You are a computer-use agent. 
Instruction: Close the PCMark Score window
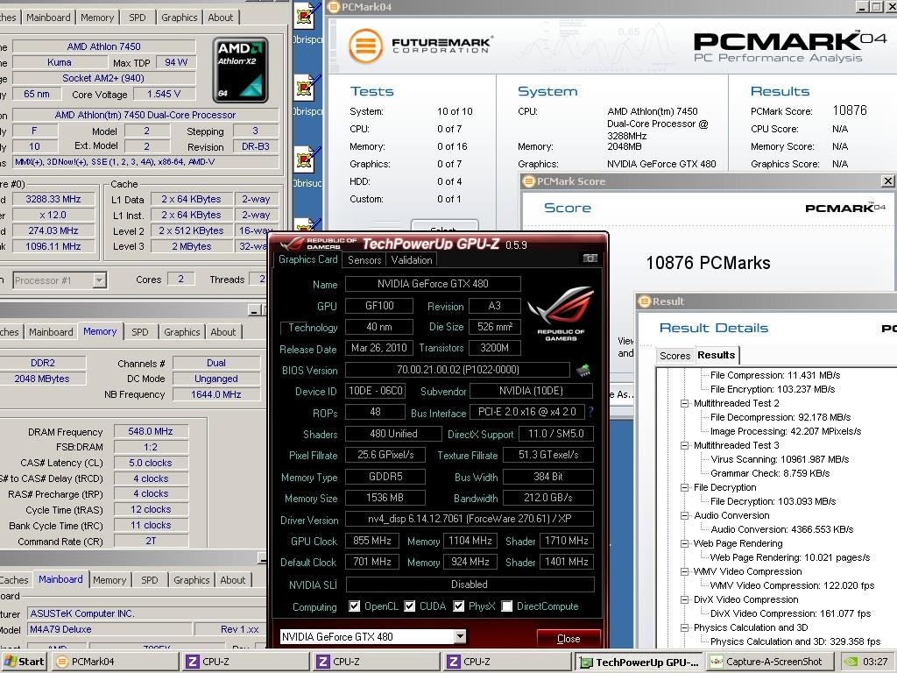887,181
